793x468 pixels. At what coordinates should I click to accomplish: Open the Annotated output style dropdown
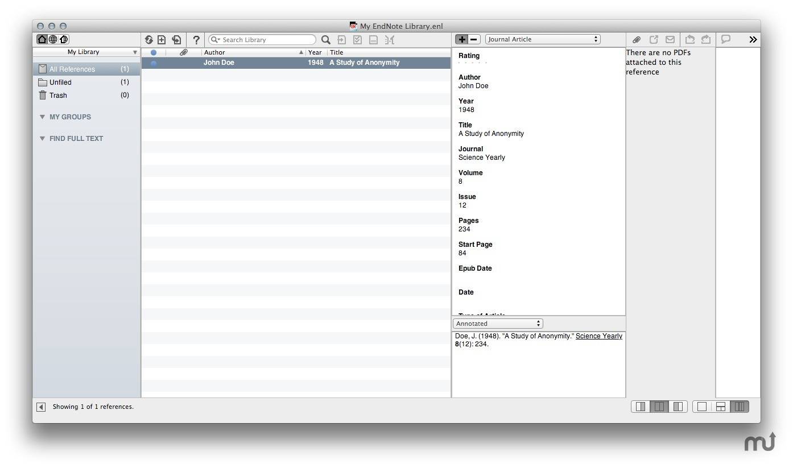pos(498,324)
